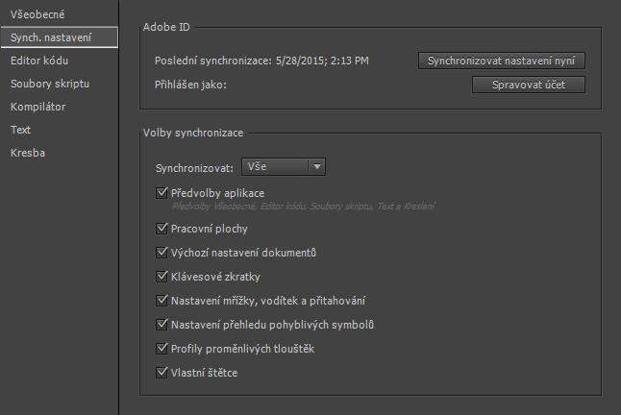Uncheck Předvolby aplikace checkbox
Screen dimensions: 621x415
[161, 193]
